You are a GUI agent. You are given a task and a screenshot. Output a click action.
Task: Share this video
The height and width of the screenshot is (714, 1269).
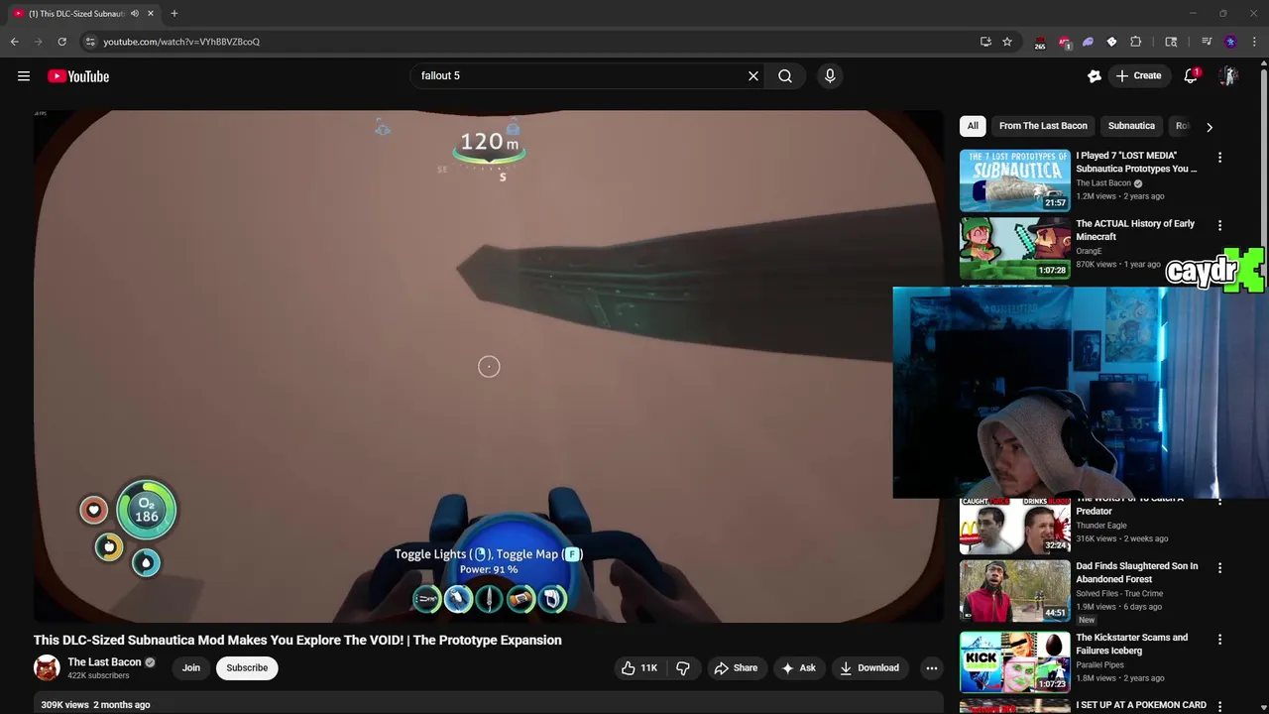click(x=736, y=668)
